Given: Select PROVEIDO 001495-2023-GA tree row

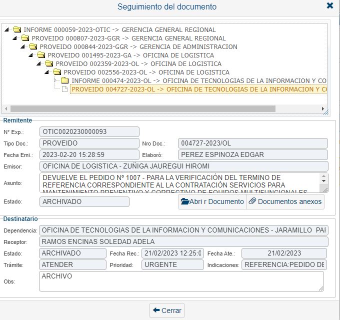Looking at the screenshot, I should [131, 55].
